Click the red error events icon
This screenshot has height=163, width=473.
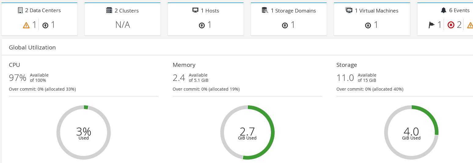pyautogui.click(x=451, y=25)
